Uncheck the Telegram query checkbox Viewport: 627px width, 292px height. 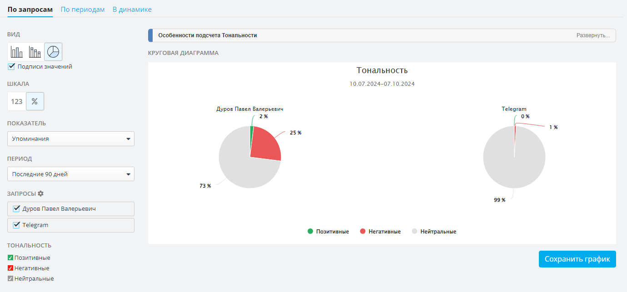click(17, 225)
